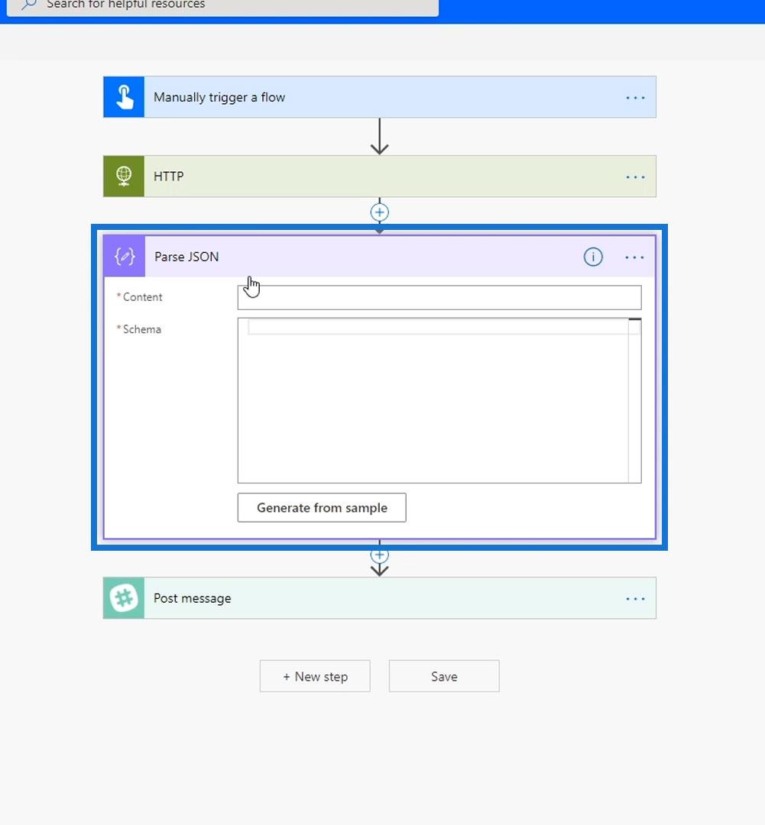765x825 pixels.
Task: Expand the Manually trigger a flow card
Action: [x=380, y=97]
